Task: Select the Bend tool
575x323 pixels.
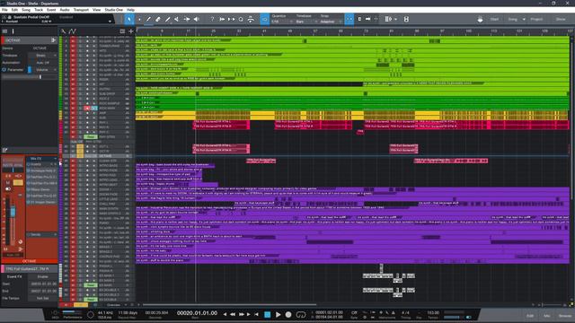Action: click(187, 19)
